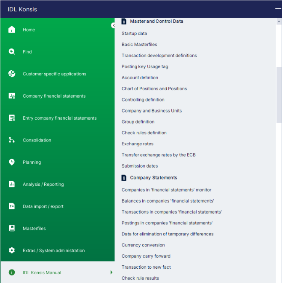Click the Planning clock icon
The width and height of the screenshot is (282, 283).
(12, 162)
